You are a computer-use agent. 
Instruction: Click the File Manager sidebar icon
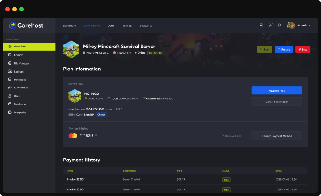click(10, 63)
